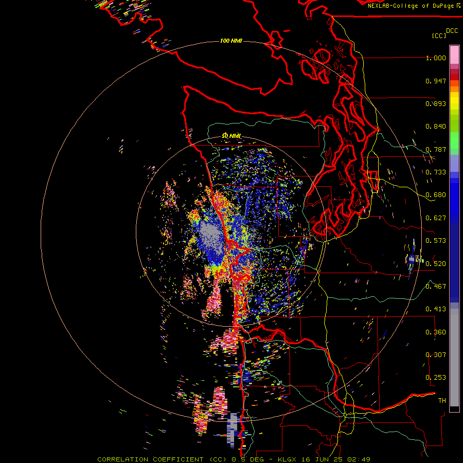This screenshot has height=463, width=463.
Task: Click the 50 NMI range ring label
Action: click(231, 136)
